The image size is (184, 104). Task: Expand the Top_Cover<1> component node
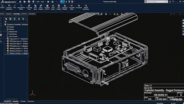click(x=5, y=39)
